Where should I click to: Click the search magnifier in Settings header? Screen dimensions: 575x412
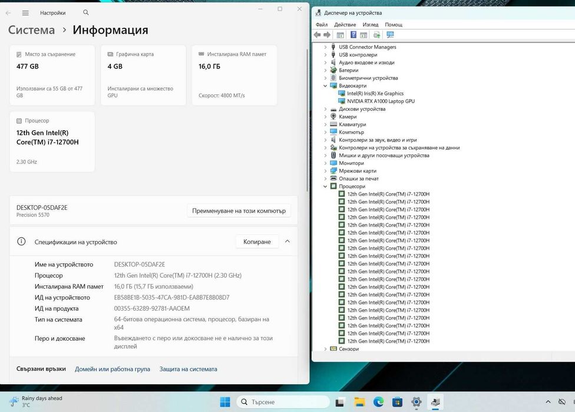pos(86,12)
